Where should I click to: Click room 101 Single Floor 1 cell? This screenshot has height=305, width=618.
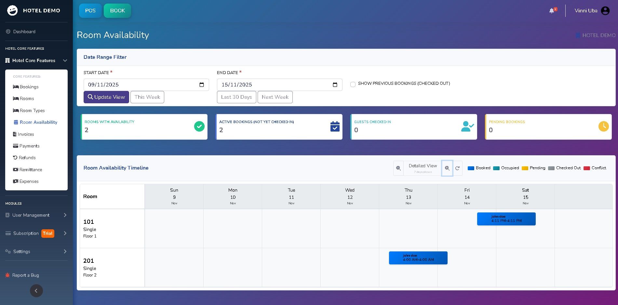(x=112, y=229)
